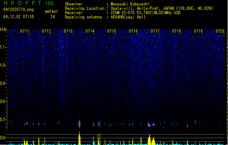The width and height of the screenshot is (228, 145).
Task: Click the antenna value A504HB(yagi 4el)
Action: (128, 17)
